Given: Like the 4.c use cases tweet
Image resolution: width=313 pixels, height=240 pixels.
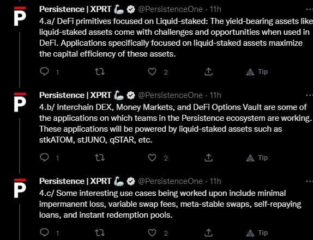Looking at the screenshot, I should coord(152,232).
